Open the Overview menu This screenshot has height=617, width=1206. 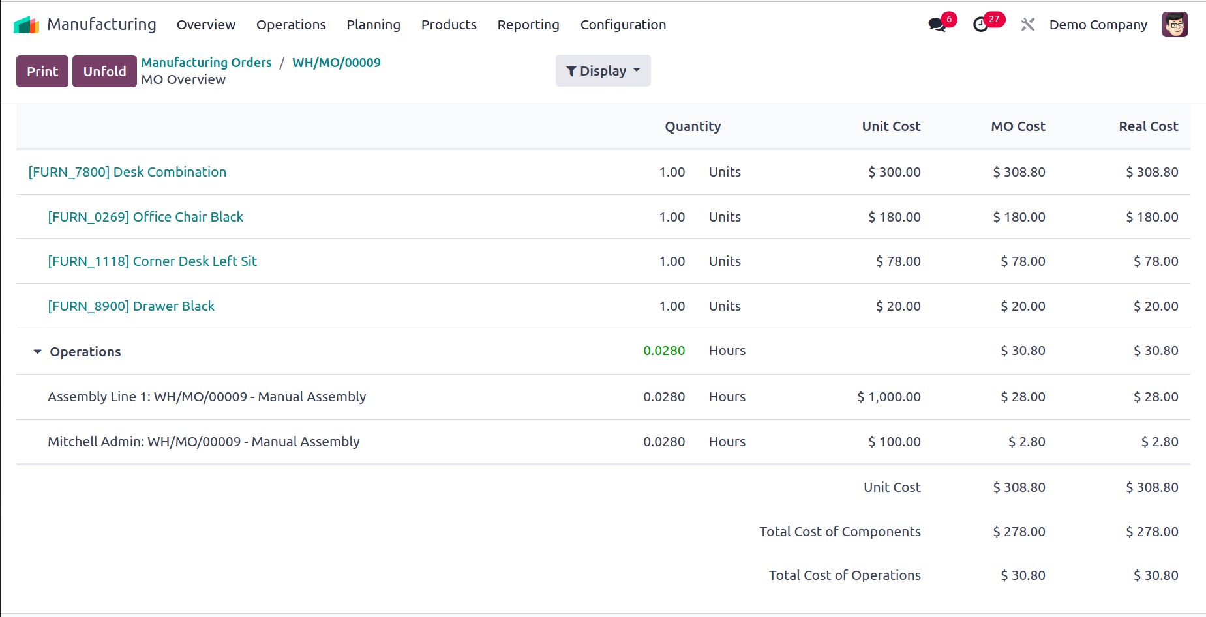[x=206, y=25]
